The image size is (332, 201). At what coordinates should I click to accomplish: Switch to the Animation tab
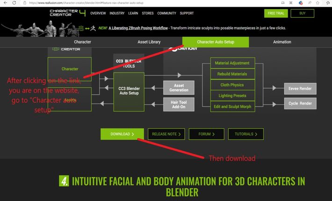tap(282, 42)
